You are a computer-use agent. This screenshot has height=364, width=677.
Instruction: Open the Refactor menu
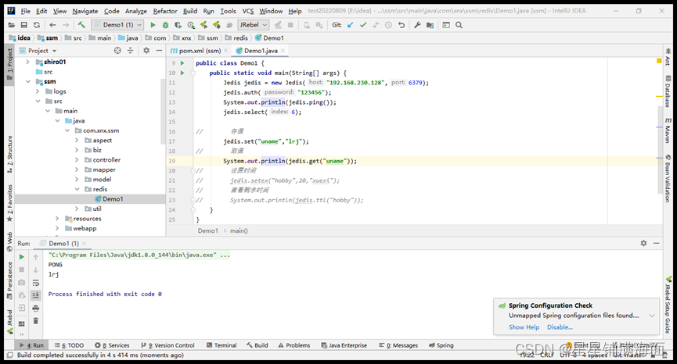165,11
